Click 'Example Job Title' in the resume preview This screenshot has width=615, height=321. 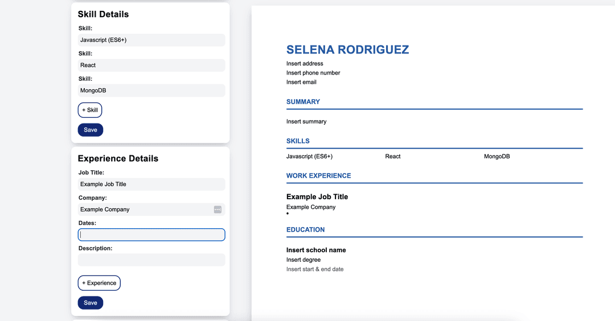(317, 197)
